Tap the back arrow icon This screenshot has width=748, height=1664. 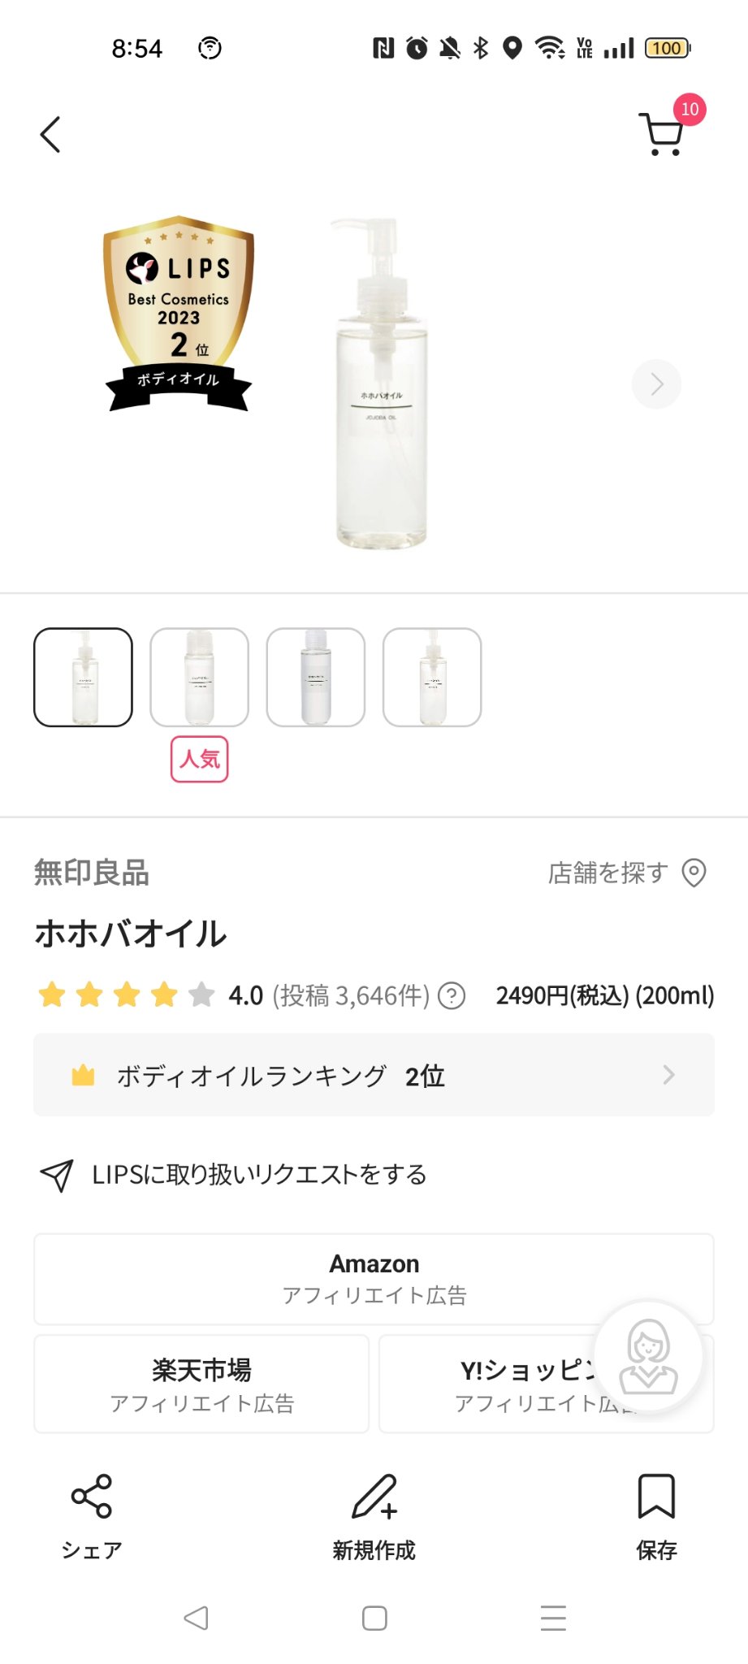[50, 134]
